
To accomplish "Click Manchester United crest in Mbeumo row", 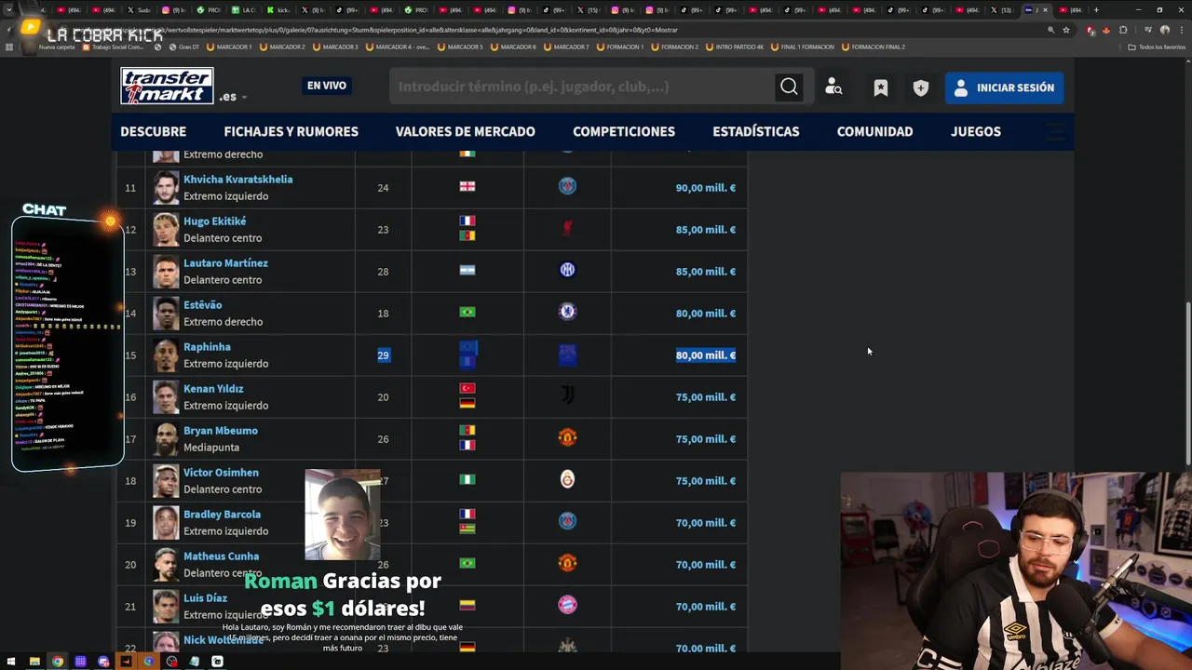I will 567,437.
